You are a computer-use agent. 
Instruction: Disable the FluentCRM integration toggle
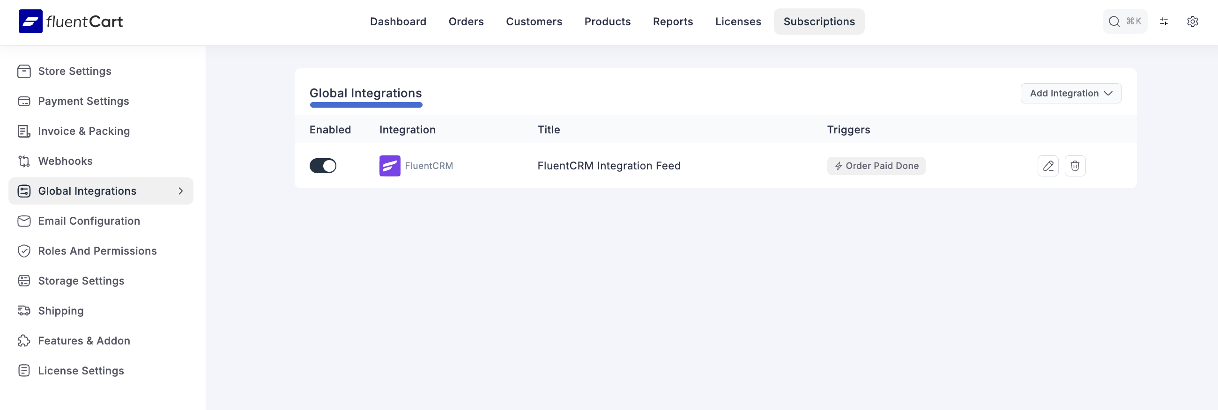[x=323, y=166]
